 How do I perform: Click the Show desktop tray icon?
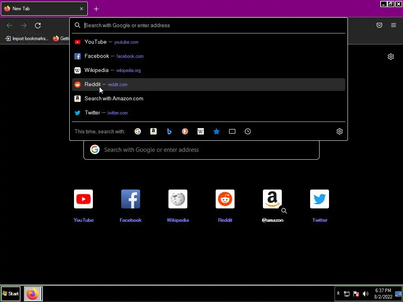[398, 294]
